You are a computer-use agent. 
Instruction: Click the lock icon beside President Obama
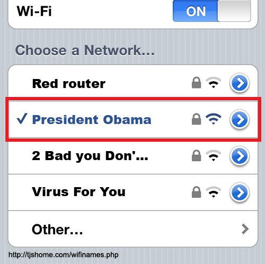coord(196,119)
